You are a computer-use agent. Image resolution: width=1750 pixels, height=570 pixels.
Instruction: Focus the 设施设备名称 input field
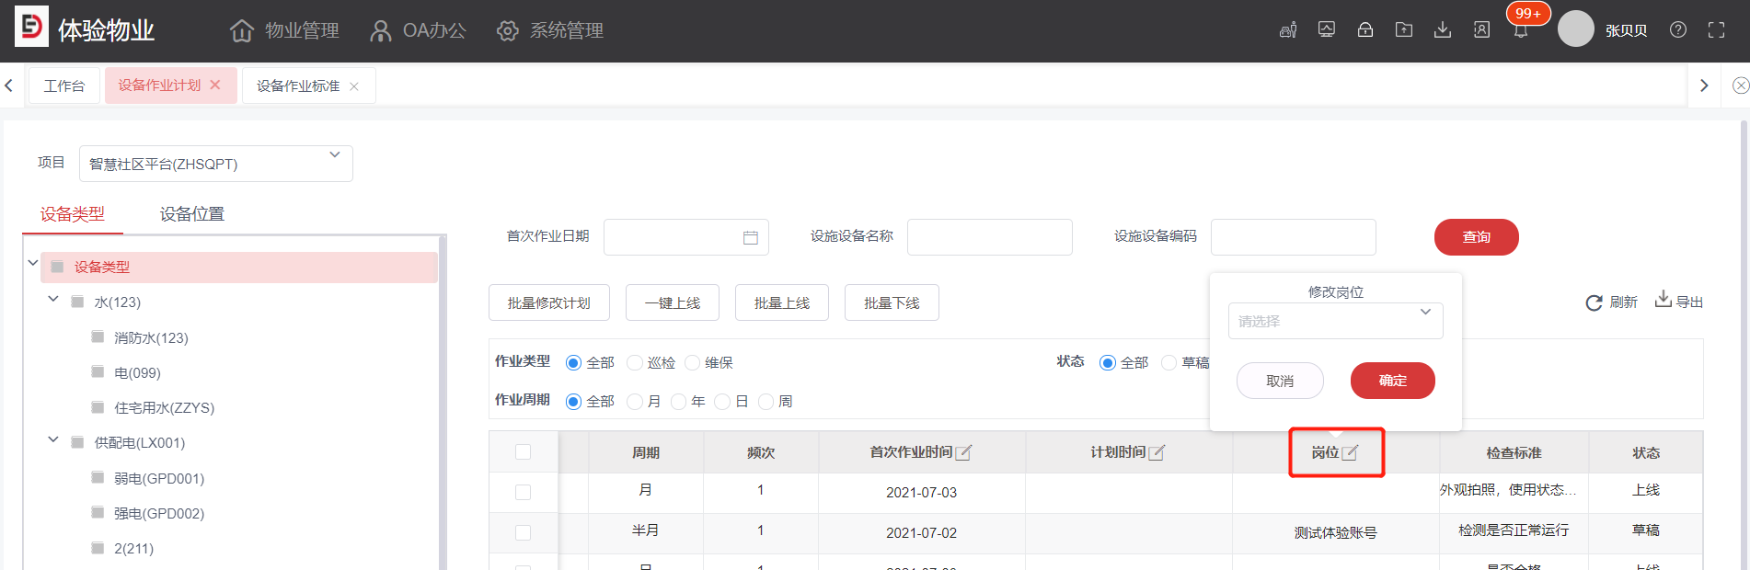click(x=990, y=237)
